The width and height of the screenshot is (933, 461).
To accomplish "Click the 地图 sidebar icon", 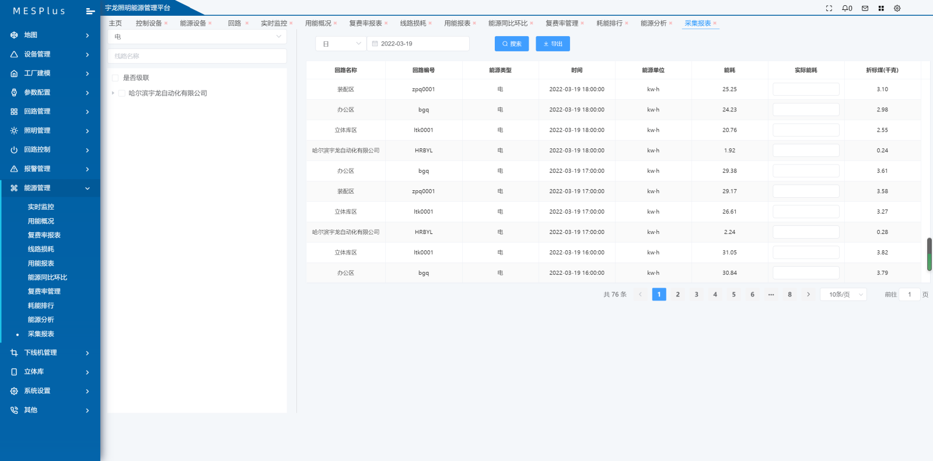I will point(14,35).
